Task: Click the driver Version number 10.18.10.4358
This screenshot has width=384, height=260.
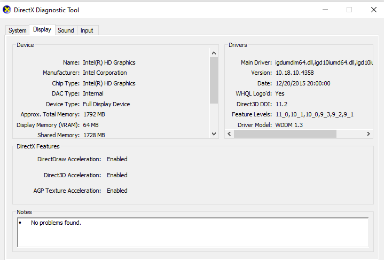Action: click(294, 73)
